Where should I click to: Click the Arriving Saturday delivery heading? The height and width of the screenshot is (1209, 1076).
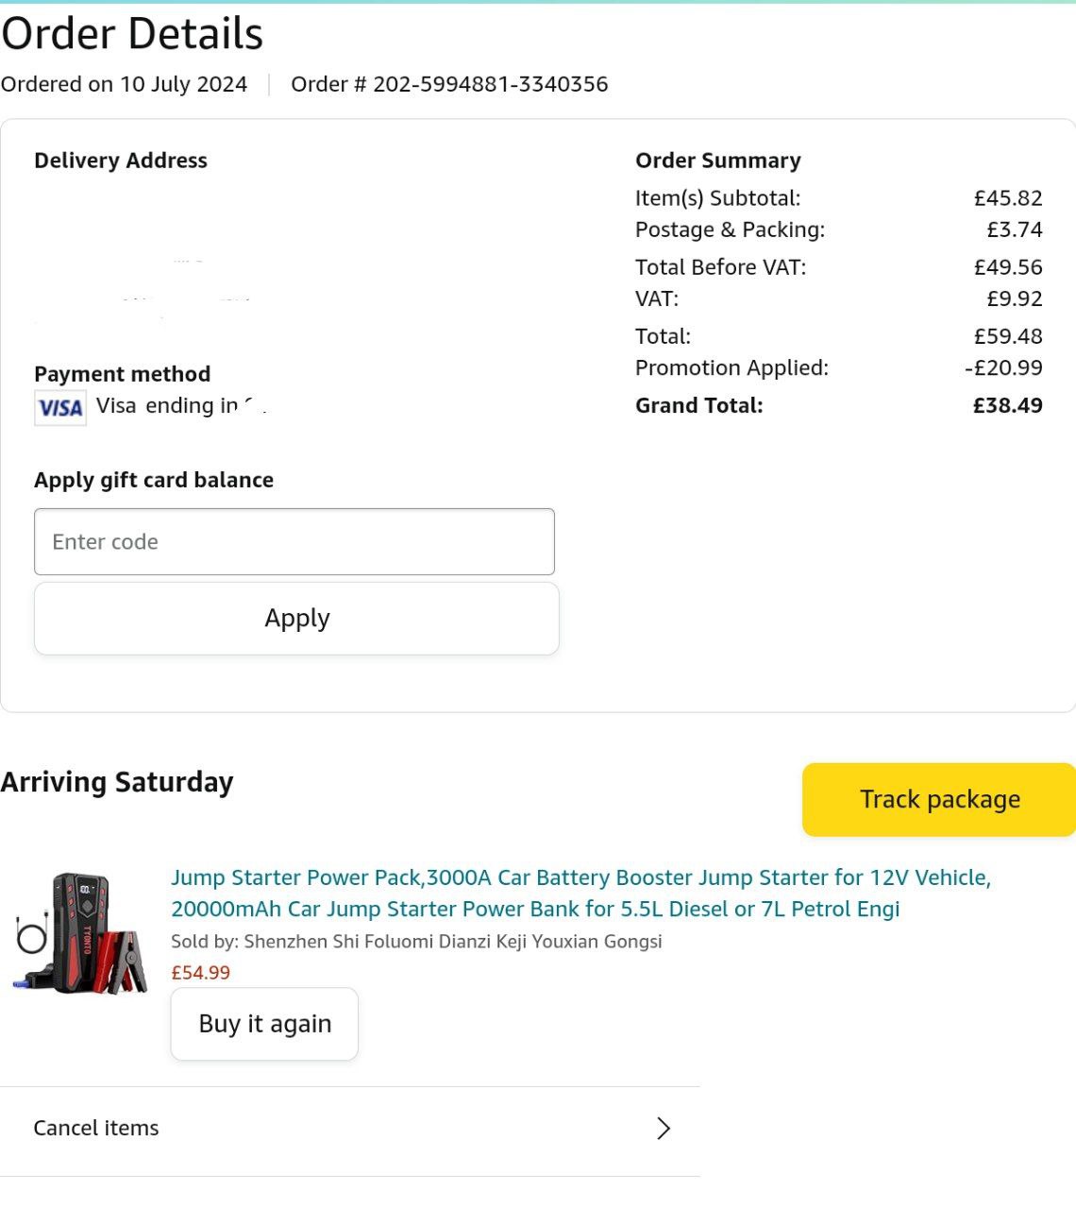[117, 782]
